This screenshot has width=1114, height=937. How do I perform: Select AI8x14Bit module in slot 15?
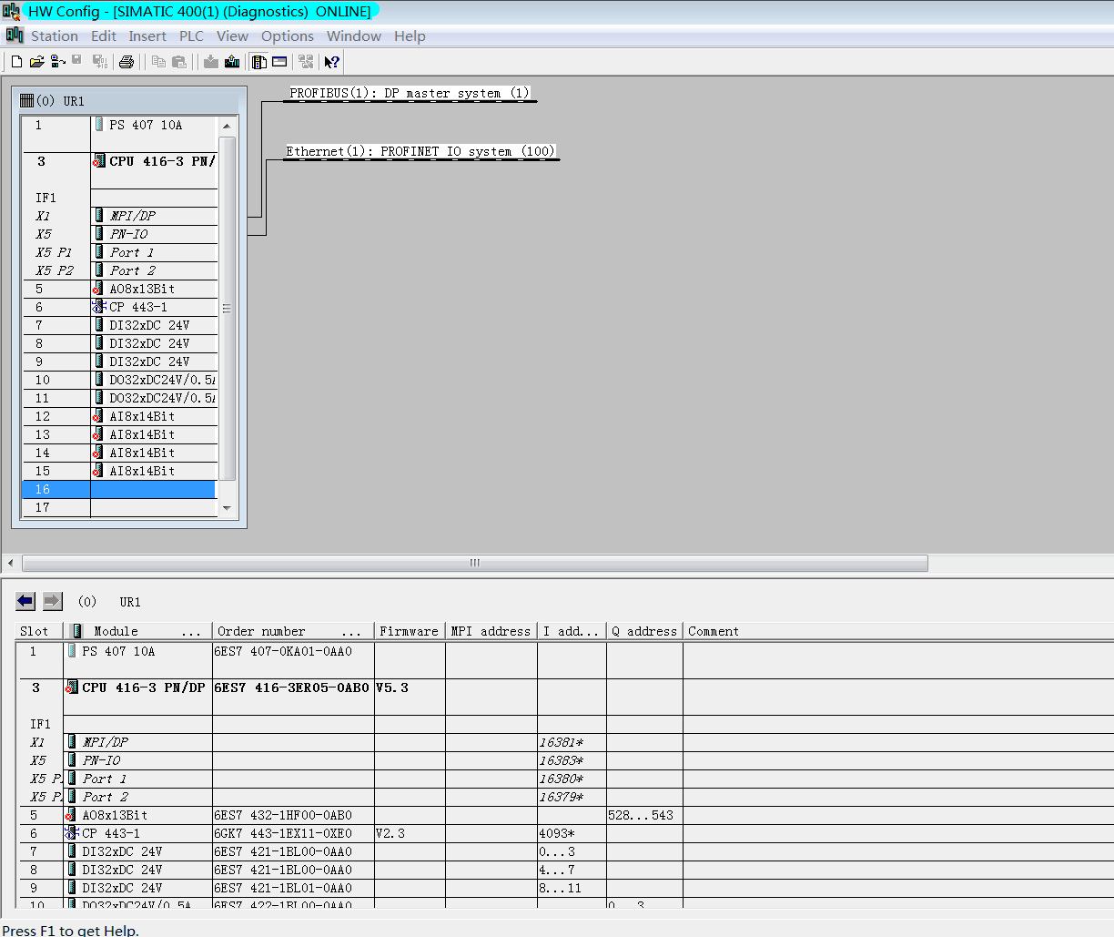(142, 471)
